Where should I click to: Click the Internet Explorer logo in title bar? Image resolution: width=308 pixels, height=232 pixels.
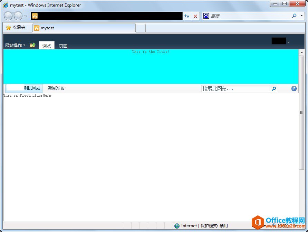[6, 5]
